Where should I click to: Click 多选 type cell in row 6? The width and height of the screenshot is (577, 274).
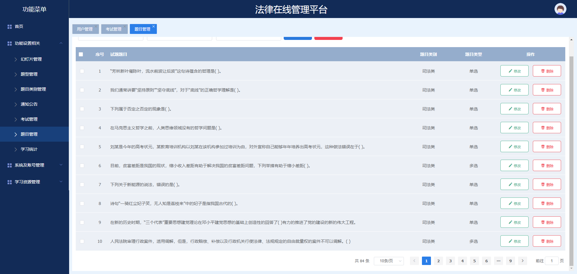click(474, 166)
